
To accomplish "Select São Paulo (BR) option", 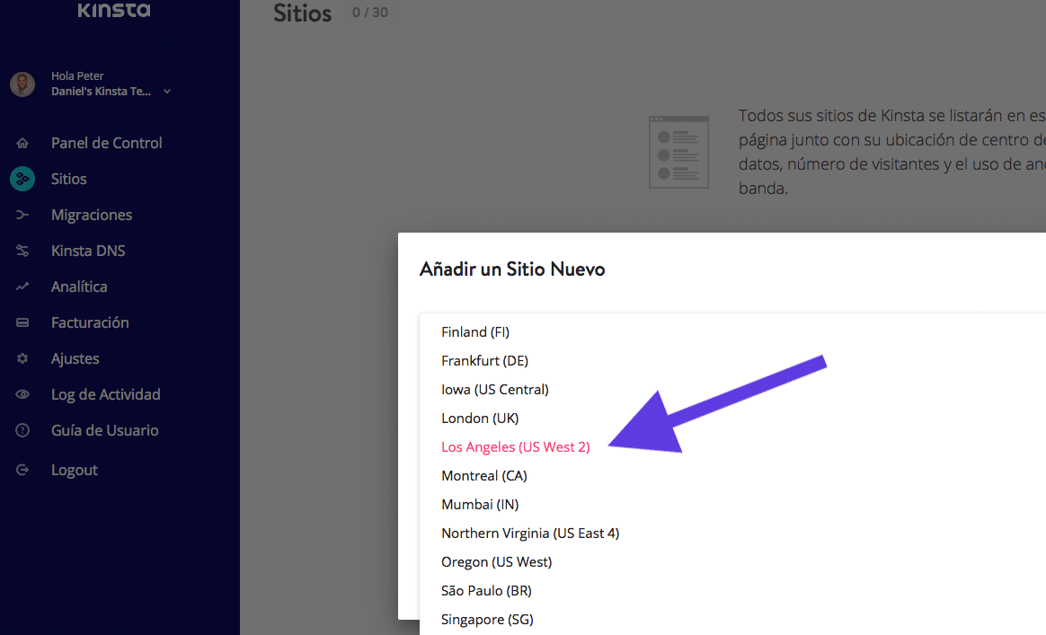I will tap(486, 590).
